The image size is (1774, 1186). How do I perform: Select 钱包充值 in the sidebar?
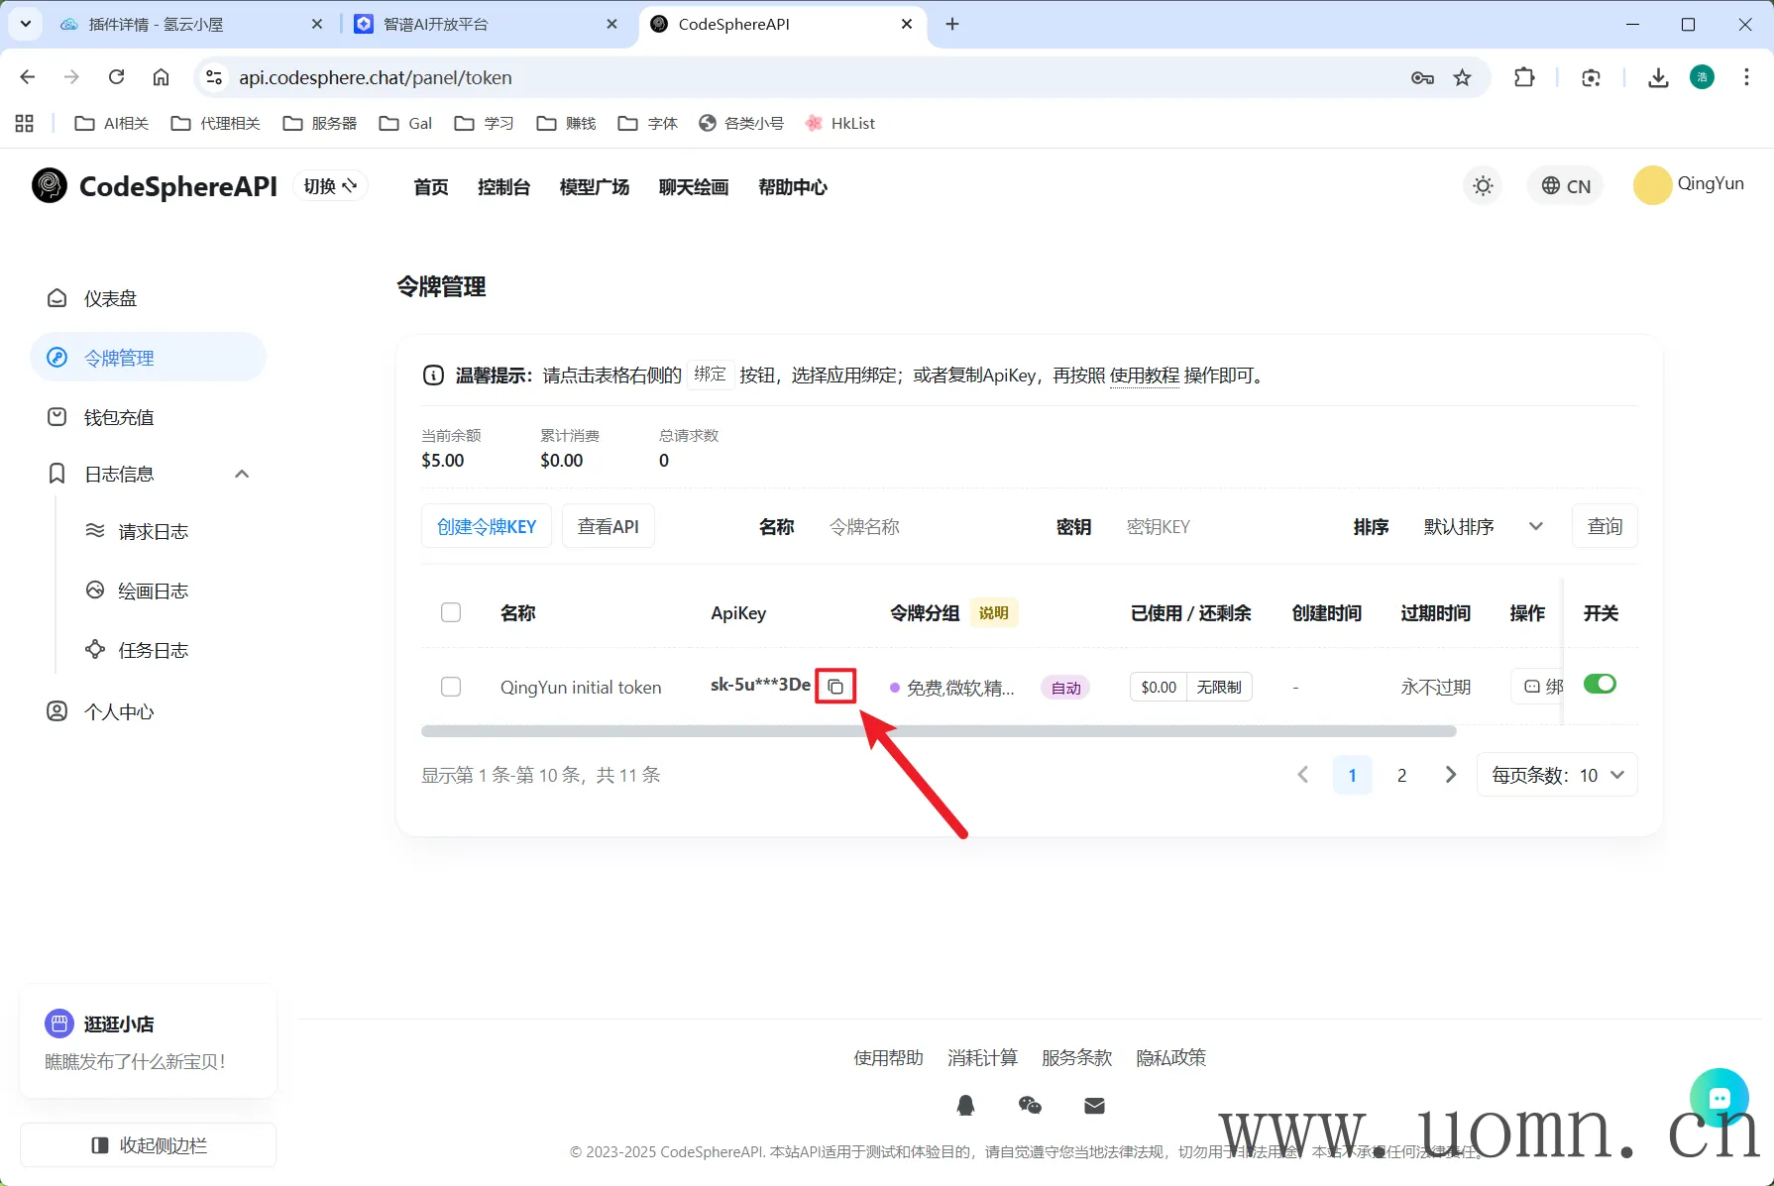click(x=119, y=417)
